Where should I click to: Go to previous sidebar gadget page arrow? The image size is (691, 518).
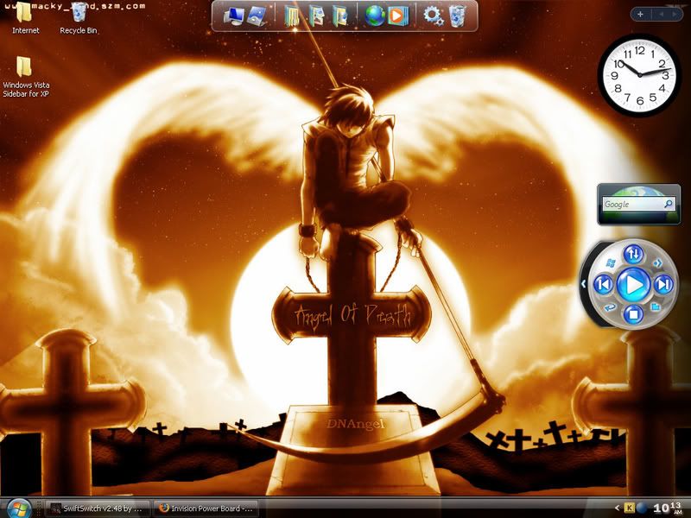coord(661,15)
